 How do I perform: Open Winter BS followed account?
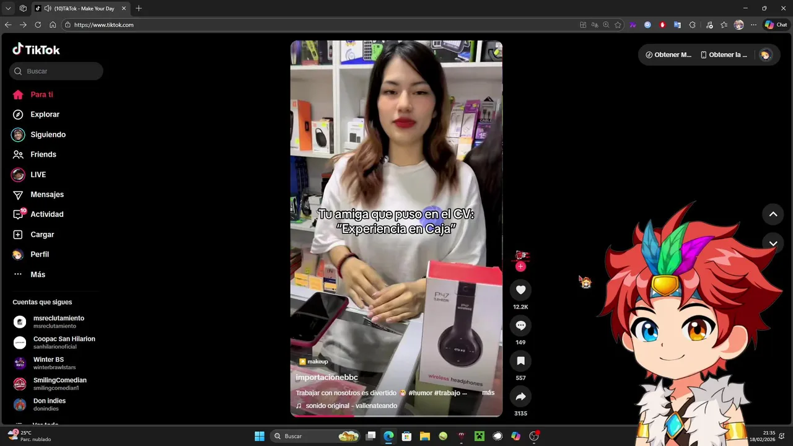click(45, 363)
